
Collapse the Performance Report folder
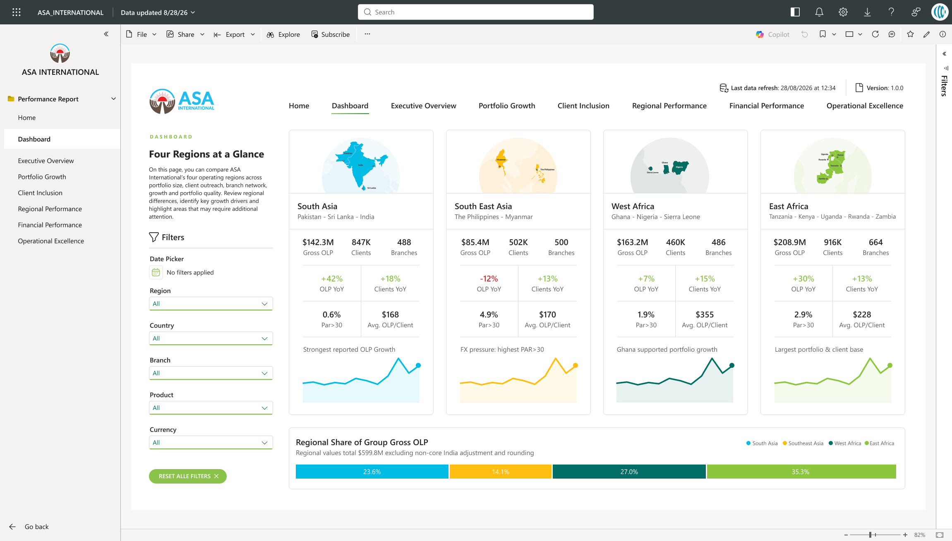(114, 99)
